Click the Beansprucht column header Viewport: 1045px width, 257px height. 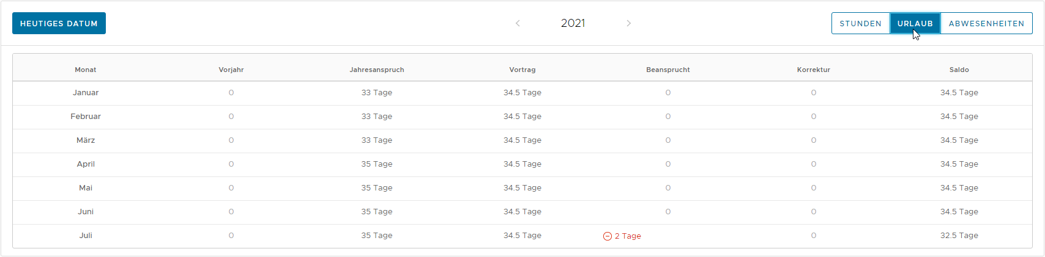(668, 70)
